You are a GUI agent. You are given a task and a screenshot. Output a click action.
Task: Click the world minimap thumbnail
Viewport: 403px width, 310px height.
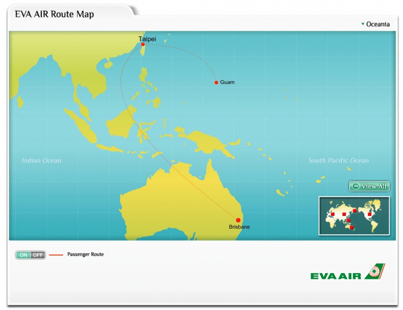tap(354, 216)
